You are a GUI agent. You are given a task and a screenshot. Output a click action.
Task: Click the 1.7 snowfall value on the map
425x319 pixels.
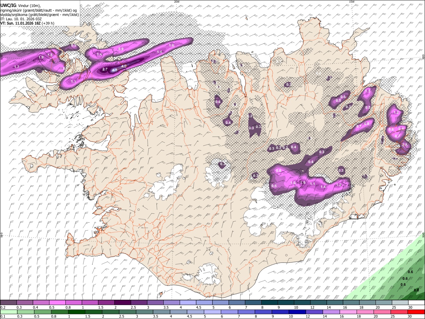17,67
